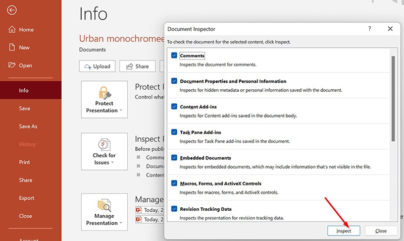Viewport: 404px width, 241px height.
Task: Open the Print page
Action: (x=31, y=162)
